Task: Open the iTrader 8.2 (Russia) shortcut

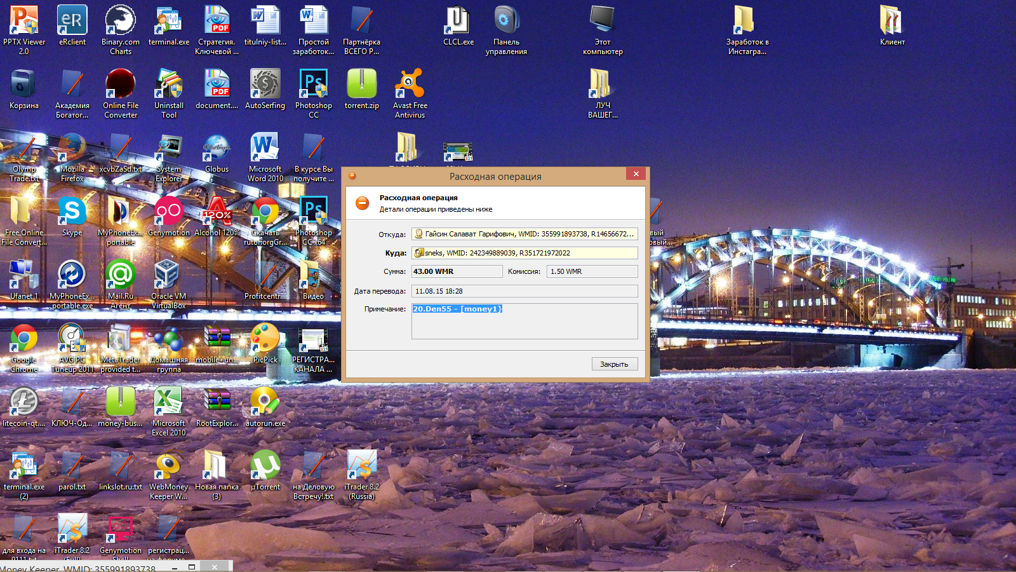Action: [x=362, y=474]
